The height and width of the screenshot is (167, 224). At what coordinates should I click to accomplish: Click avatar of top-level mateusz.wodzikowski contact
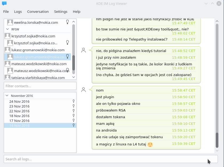7,64
